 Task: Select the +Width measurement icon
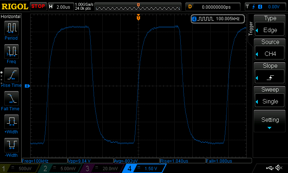pyautogui.click(x=12, y=121)
